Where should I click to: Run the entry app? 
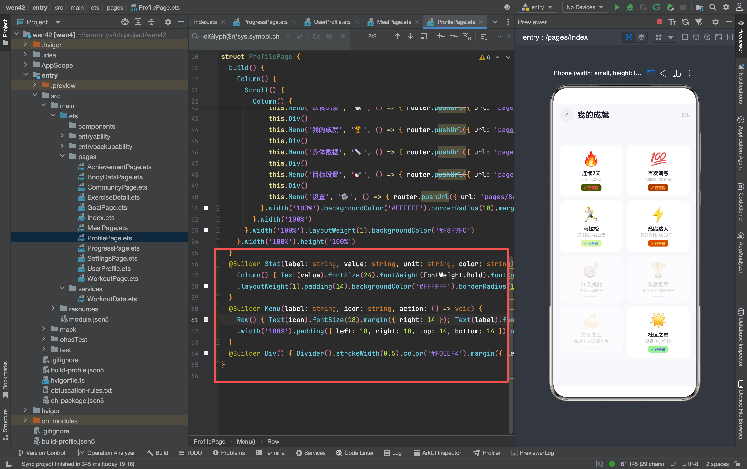pyautogui.click(x=617, y=7)
